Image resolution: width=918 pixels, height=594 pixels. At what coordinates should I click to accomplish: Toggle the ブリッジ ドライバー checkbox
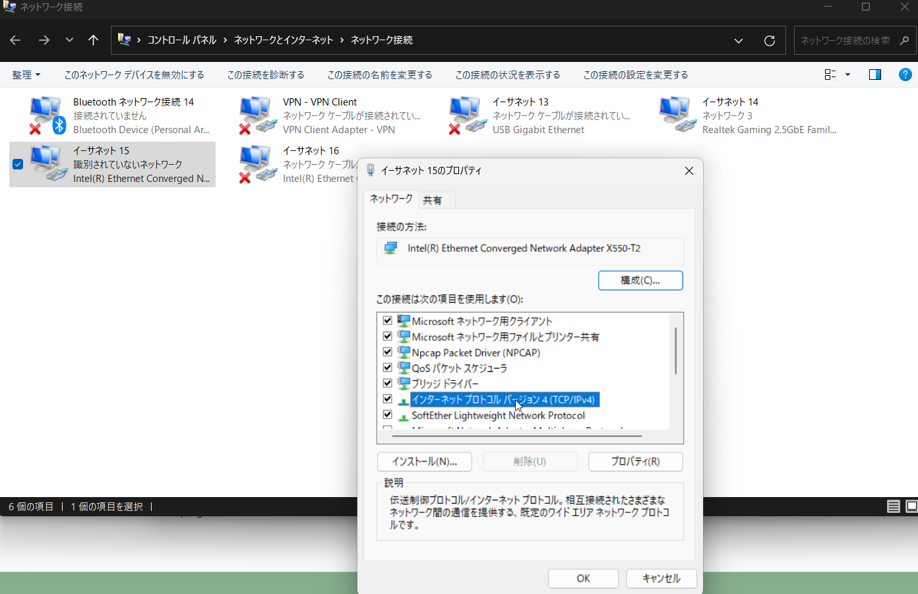pos(387,383)
